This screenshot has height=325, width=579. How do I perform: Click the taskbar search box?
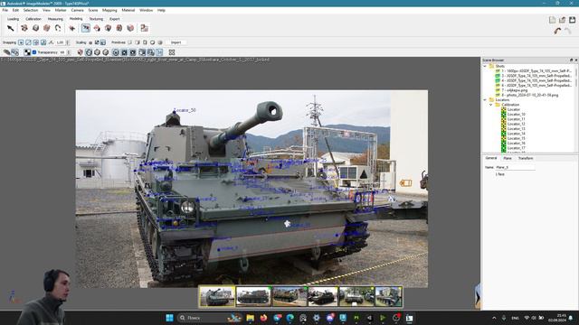pos(209,318)
